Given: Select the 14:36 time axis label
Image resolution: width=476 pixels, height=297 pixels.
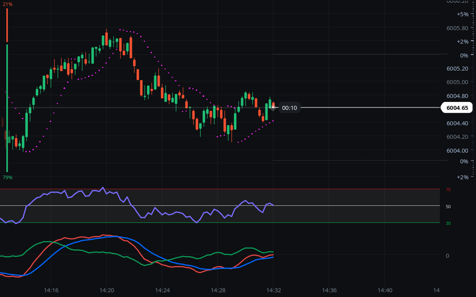Looking at the screenshot, I should [329, 290].
